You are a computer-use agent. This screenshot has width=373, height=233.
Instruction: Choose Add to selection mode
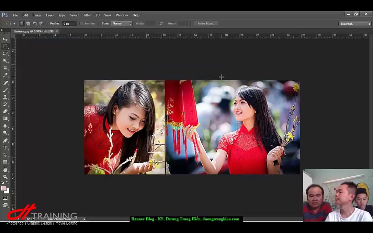click(x=28, y=23)
